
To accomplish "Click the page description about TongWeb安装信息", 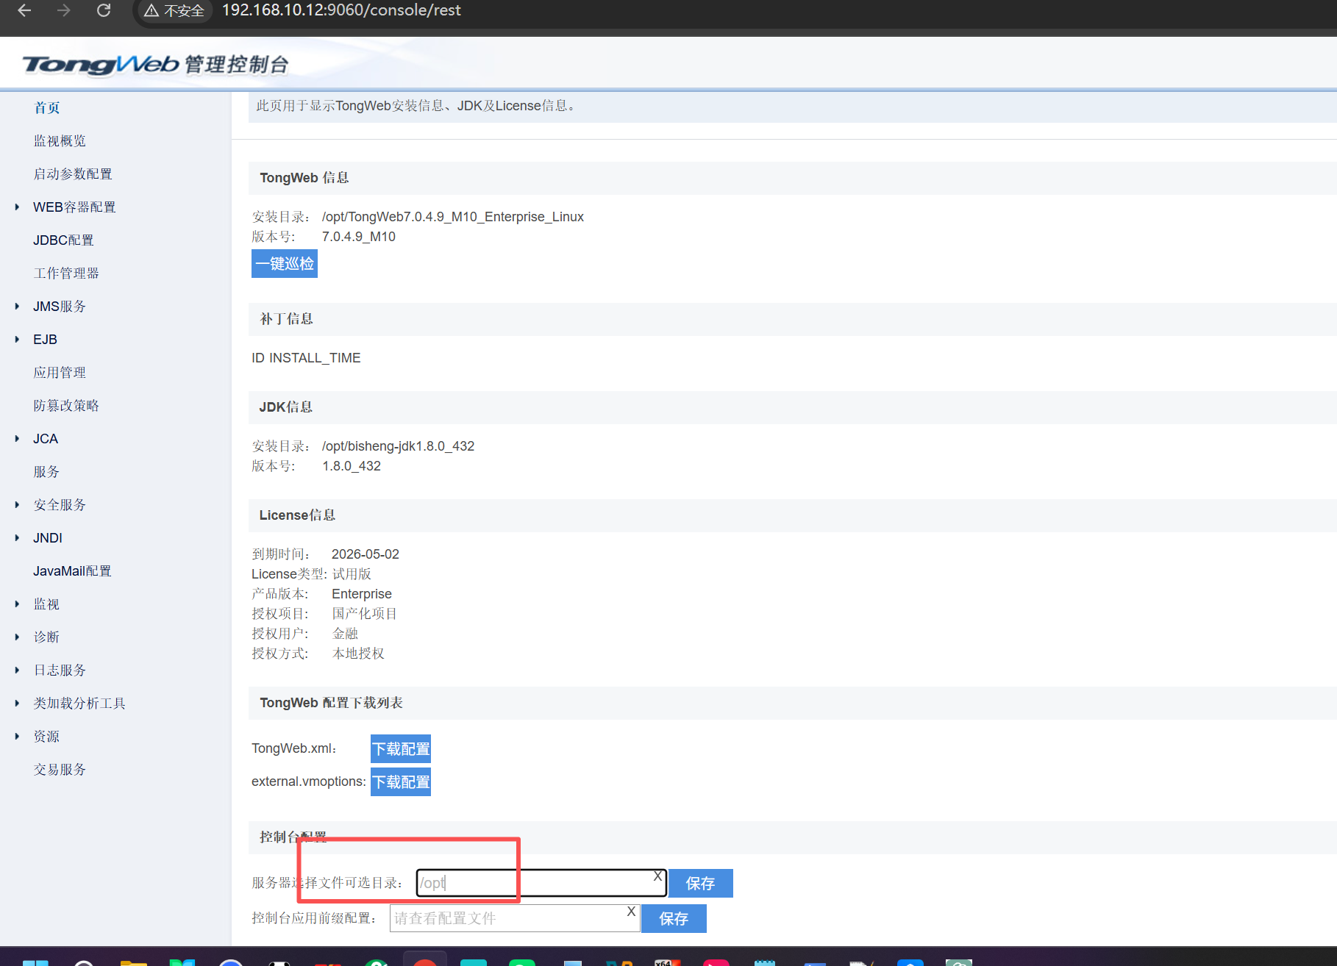I will (x=417, y=106).
